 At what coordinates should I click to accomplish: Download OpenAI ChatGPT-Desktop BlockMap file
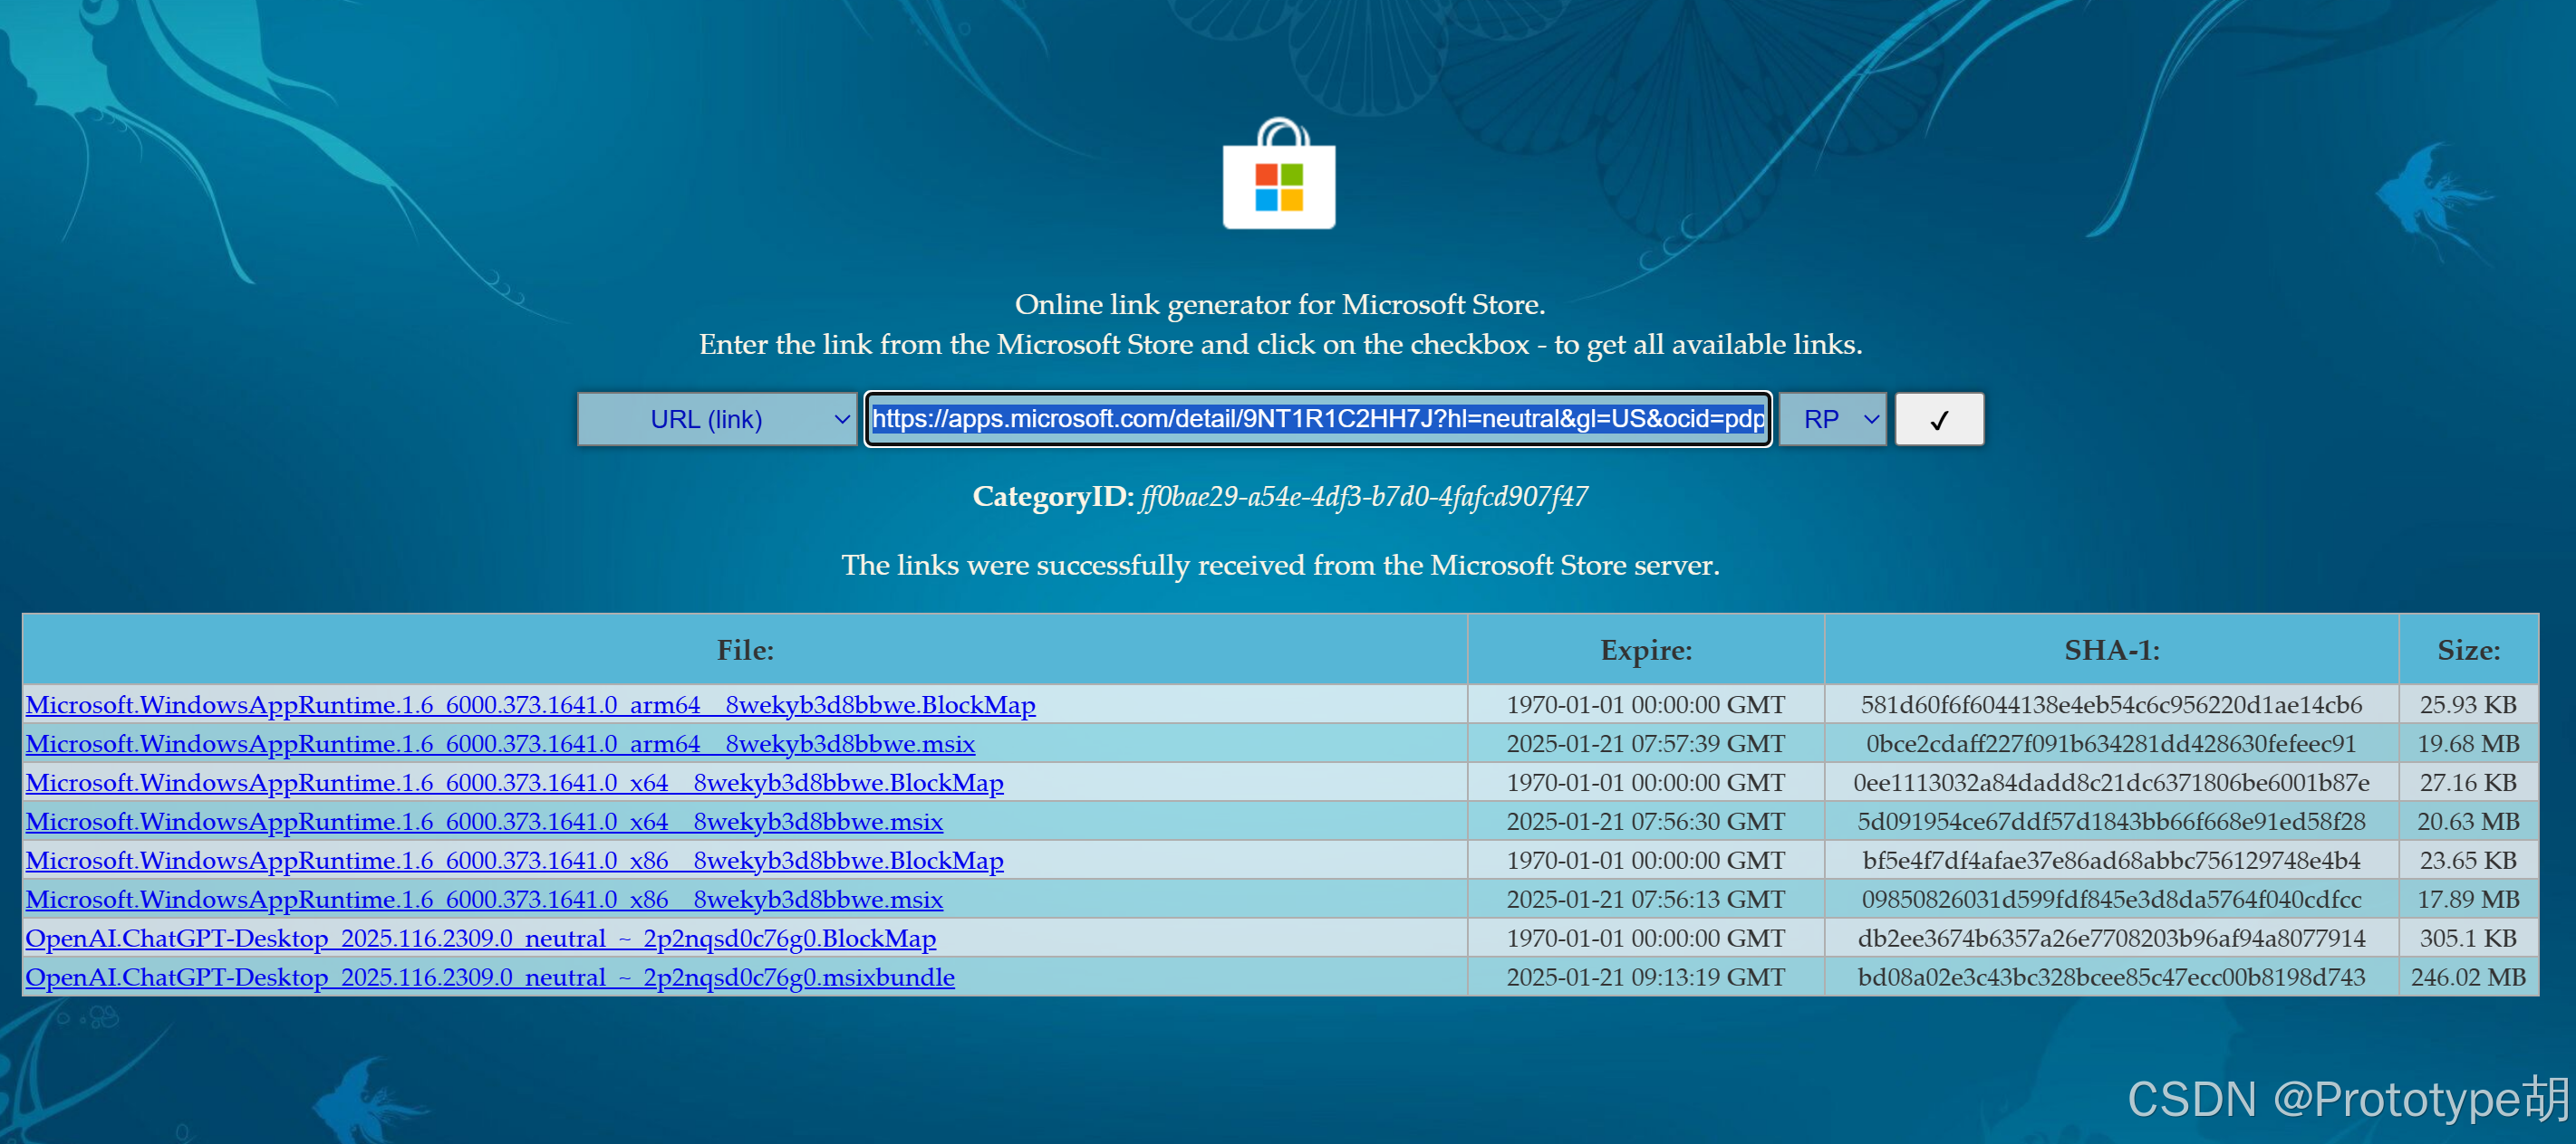(481, 939)
